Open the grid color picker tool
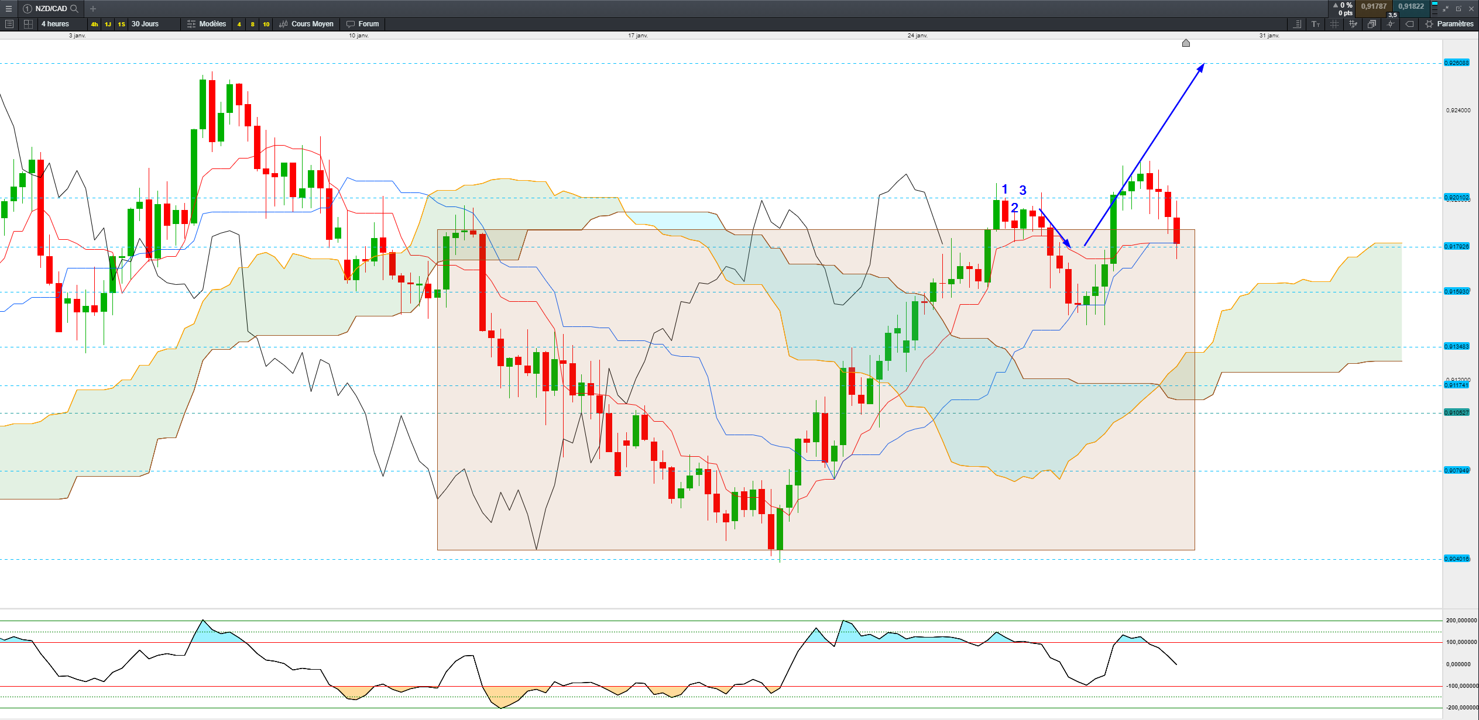The height and width of the screenshot is (720, 1479). pyautogui.click(x=1353, y=24)
